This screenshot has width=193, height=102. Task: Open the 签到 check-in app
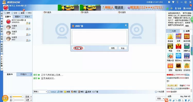tap(170, 66)
